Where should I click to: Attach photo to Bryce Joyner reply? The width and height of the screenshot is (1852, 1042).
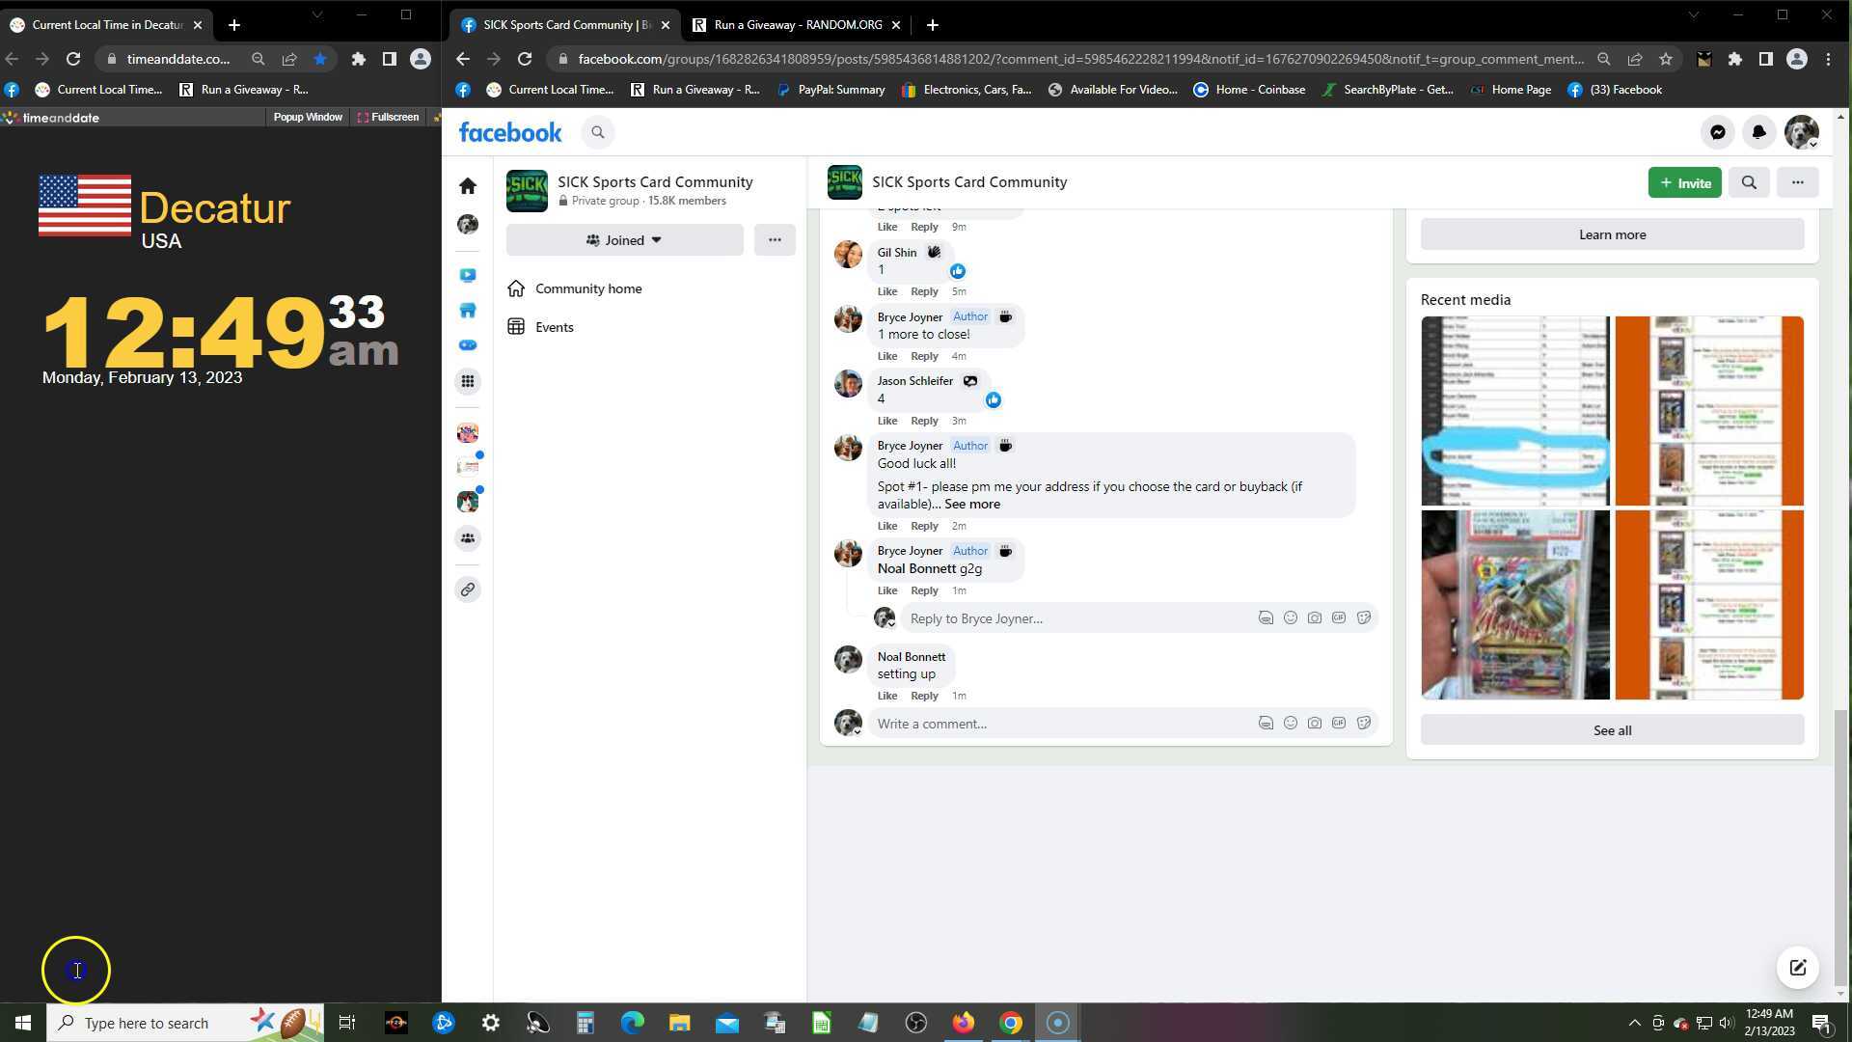[1315, 617]
